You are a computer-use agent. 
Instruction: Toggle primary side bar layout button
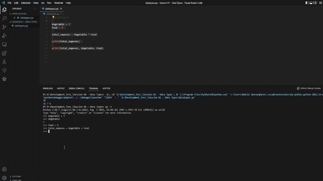click(x=307, y=3)
